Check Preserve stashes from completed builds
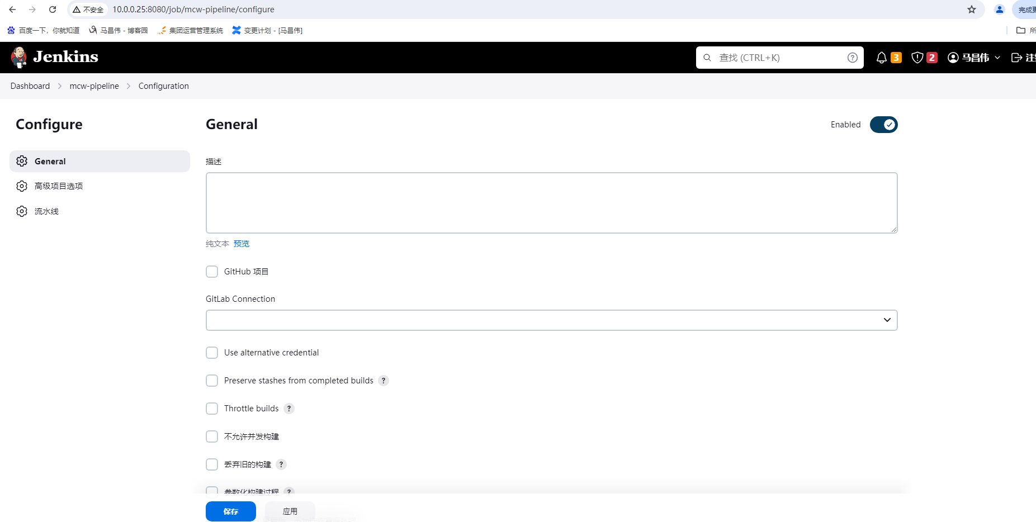 tap(212, 381)
